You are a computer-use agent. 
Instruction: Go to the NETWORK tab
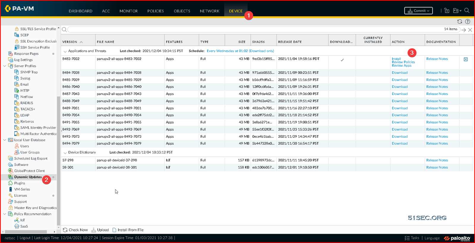tap(210, 11)
